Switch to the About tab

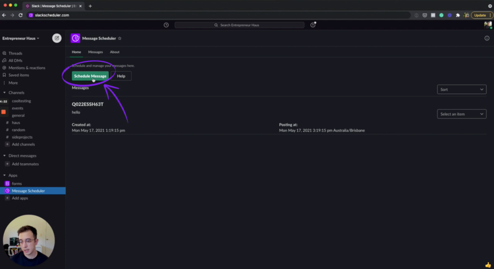pyautogui.click(x=115, y=52)
